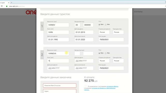Edit tourist 1 issued-by field FMS65001
The width and height of the screenshot is (166, 93).
click(x=111, y=40)
